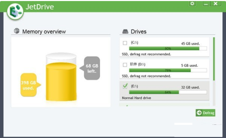Uncheck the E:\ drive checkbox
This screenshot has height=138, width=226.
pyautogui.click(x=125, y=86)
